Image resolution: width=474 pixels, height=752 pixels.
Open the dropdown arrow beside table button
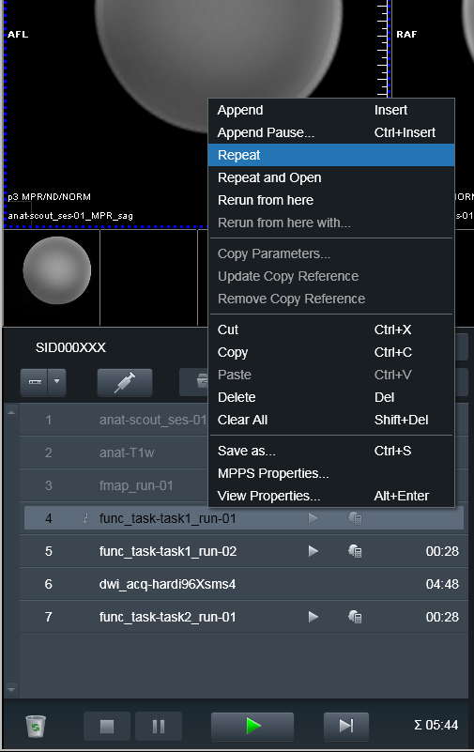[x=56, y=382]
